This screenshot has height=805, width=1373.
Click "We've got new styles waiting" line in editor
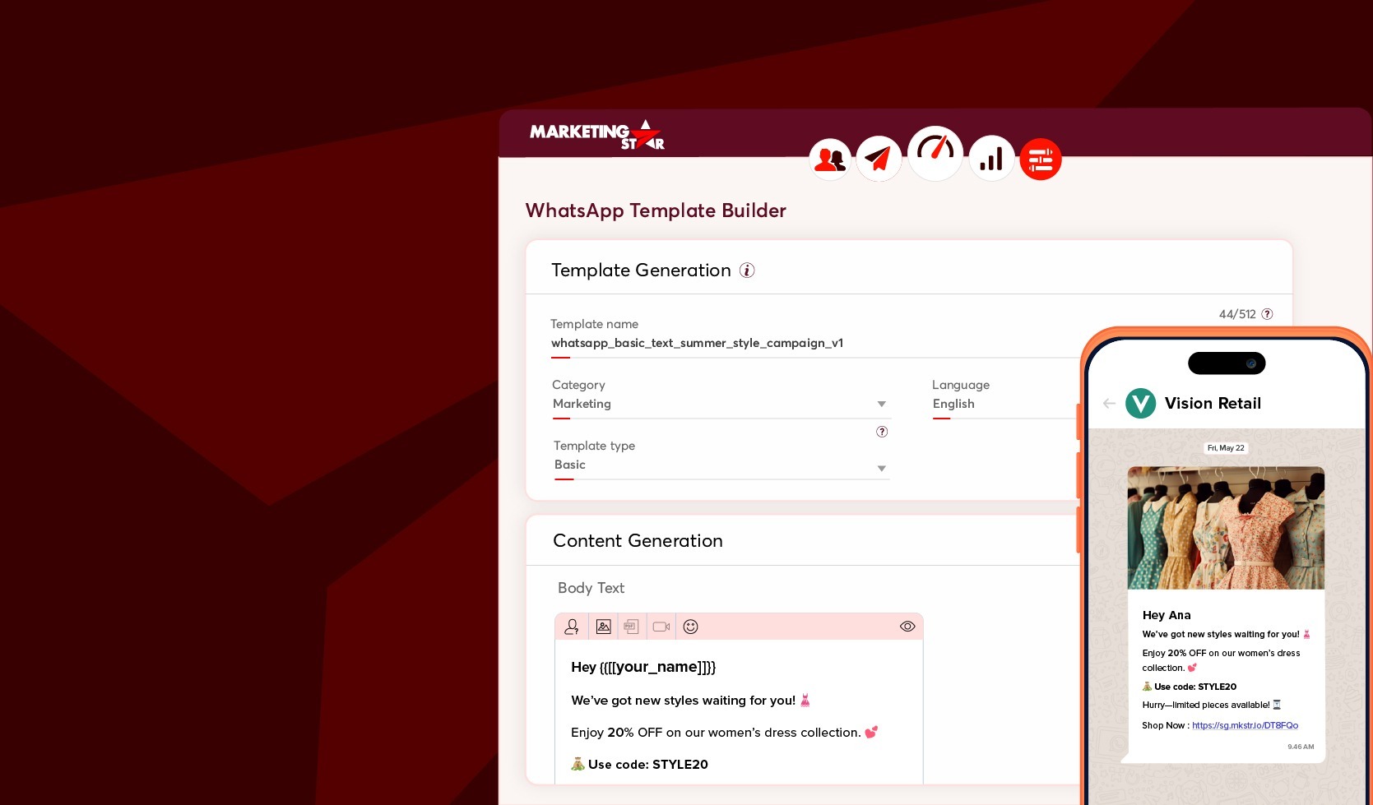[x=691, y=701]
